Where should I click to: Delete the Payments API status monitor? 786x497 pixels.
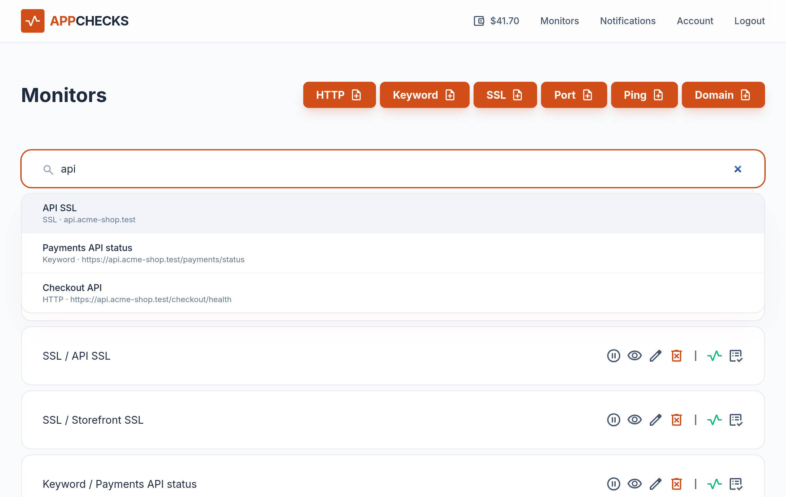pyautogui.click(x=677, y=484)
